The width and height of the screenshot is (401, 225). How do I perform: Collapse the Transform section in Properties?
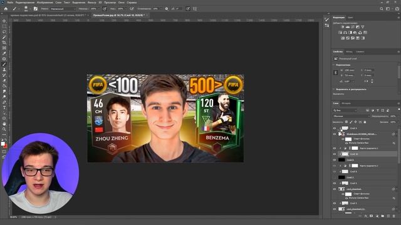pyautogui.click(x=334, y=65)
